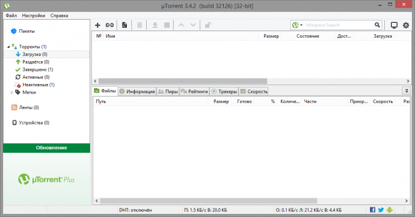Screen dimensions: 415x217
Task: Click the upload speed status О: 0.1 КБ/с
Action: [x=309, y=210]
